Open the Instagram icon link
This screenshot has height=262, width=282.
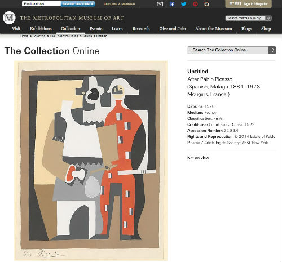206,4
